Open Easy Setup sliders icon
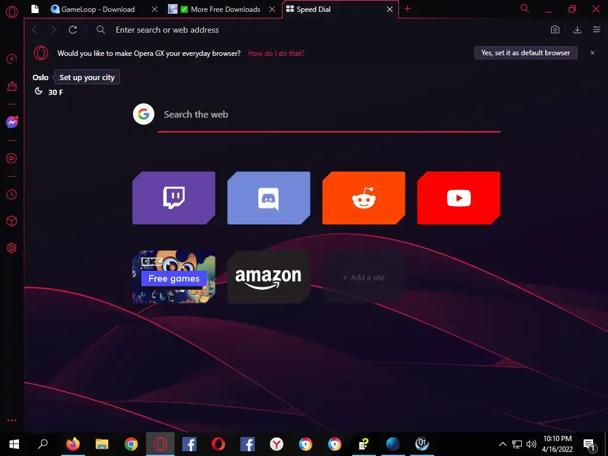Viewport: 608px width, 456px height. [x=597, y=30]
